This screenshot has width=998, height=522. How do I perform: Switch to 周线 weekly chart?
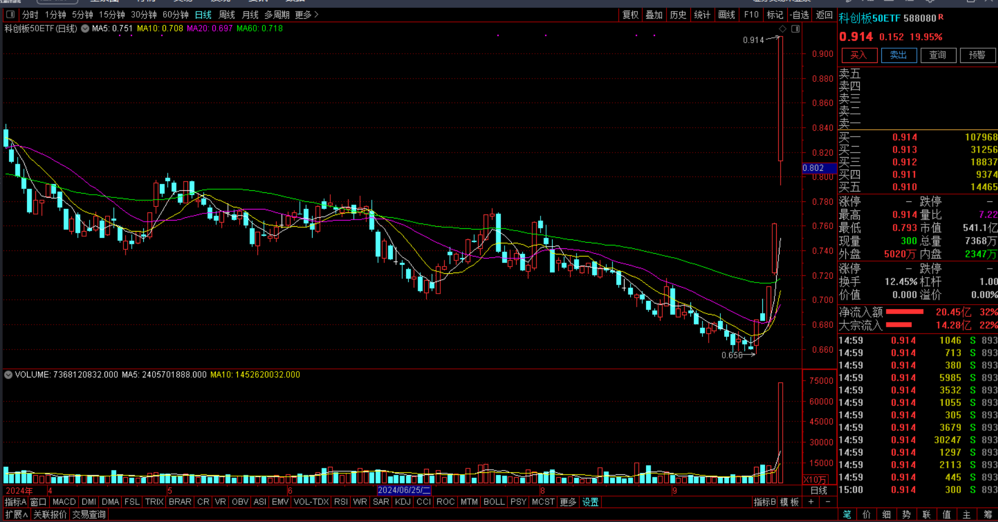click(227, 15)
